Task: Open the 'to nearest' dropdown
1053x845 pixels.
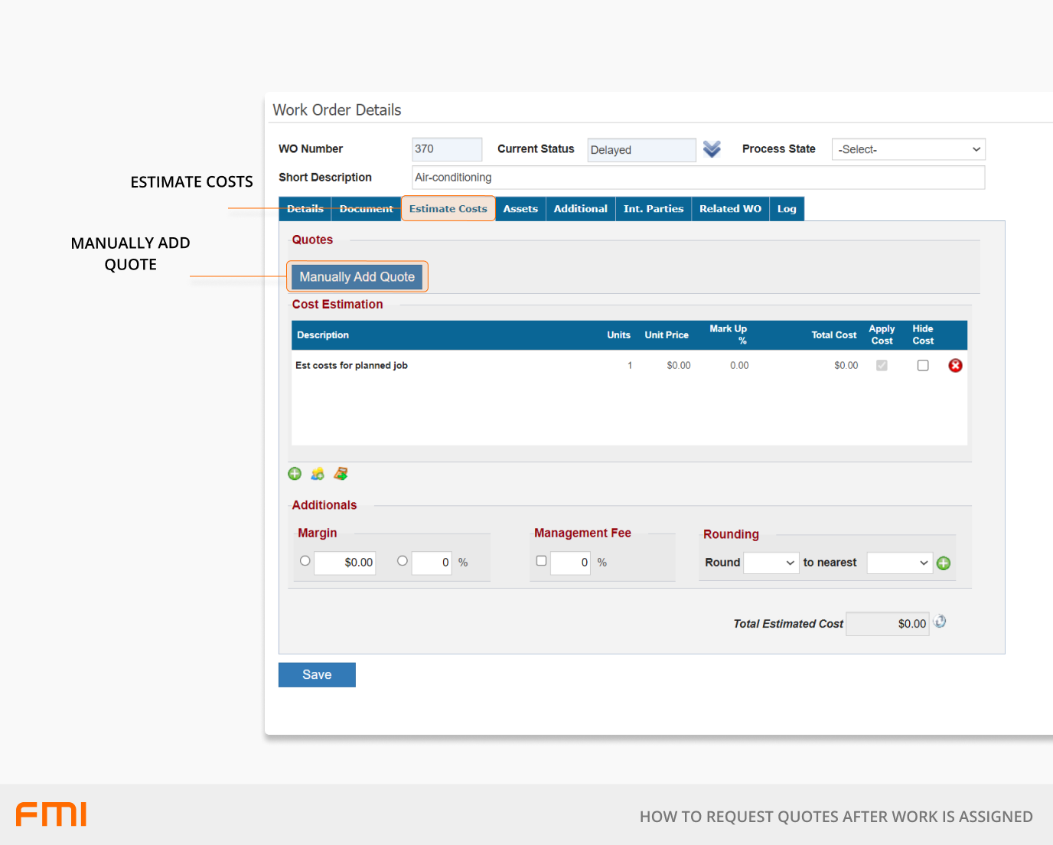Action: point(899,563)
